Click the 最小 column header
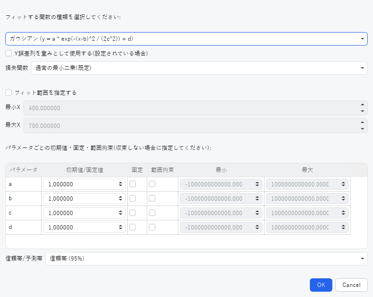This screenshot has height=297, width=373. coord(221,170)
